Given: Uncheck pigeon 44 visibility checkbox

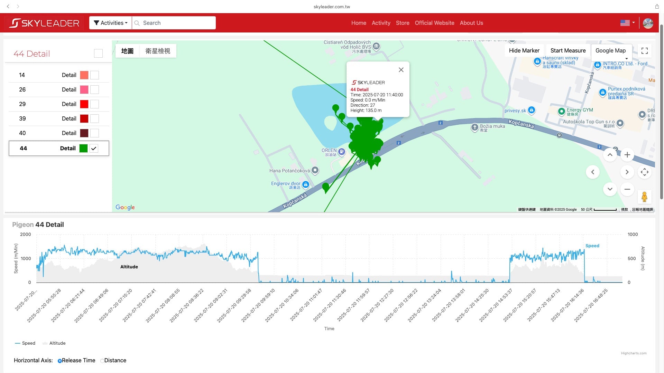Looking at the screenshot, I should coord(94,148).
